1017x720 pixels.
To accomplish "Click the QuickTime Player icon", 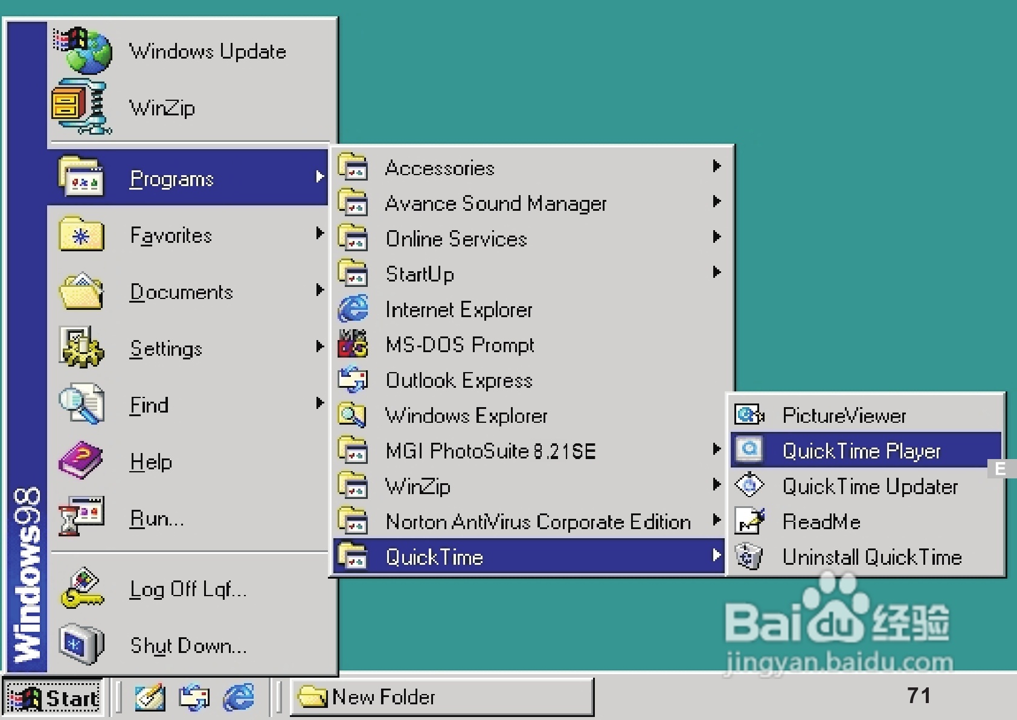I will tap(749, 450).
